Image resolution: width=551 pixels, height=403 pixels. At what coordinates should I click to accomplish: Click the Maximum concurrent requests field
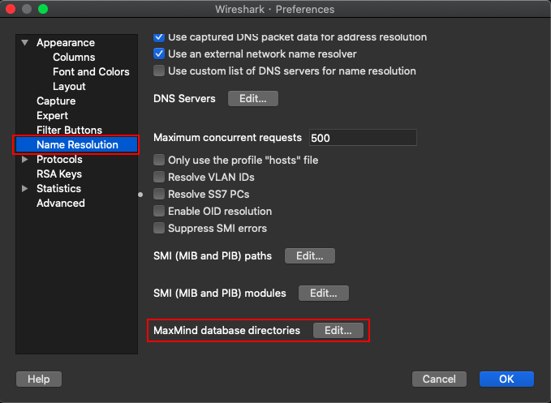tap(363, 138)
